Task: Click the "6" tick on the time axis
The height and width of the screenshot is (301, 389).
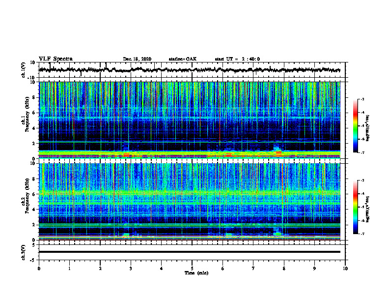Action: pyautogui.click(x=223, y=269)
